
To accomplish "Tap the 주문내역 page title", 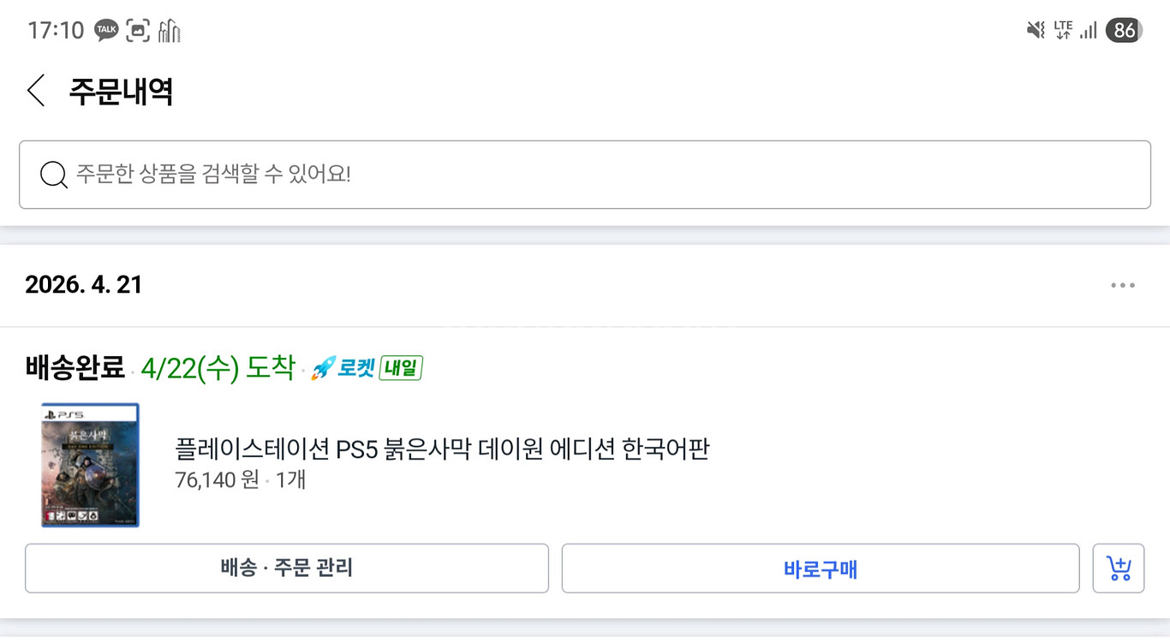I will [122, 91].
